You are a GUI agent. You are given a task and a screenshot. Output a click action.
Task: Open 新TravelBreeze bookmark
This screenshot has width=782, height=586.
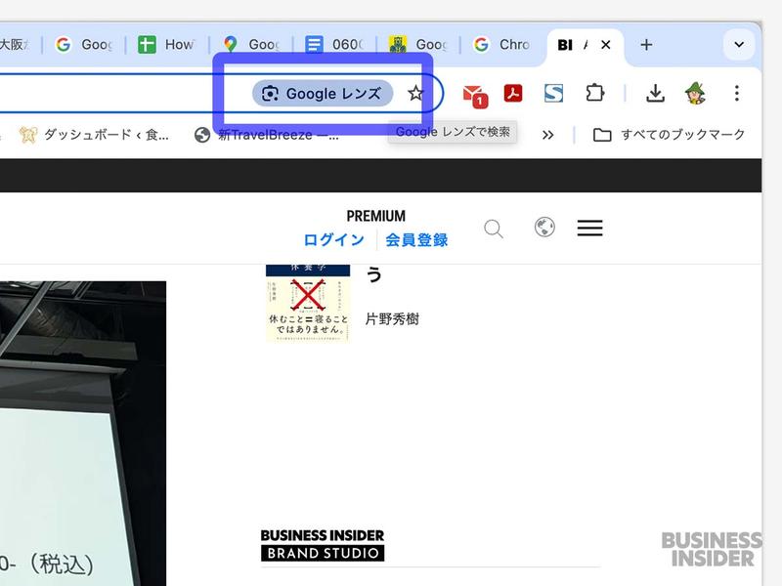pos(267,135)
